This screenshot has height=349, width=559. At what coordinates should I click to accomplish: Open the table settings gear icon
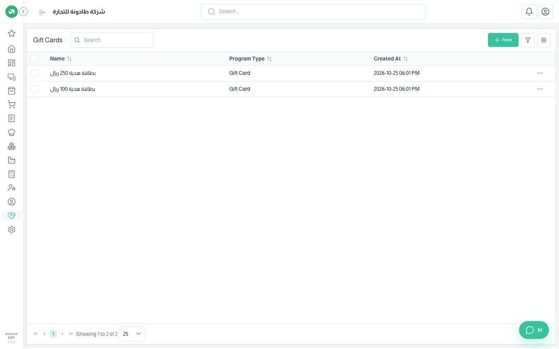(x=544, y=40)
